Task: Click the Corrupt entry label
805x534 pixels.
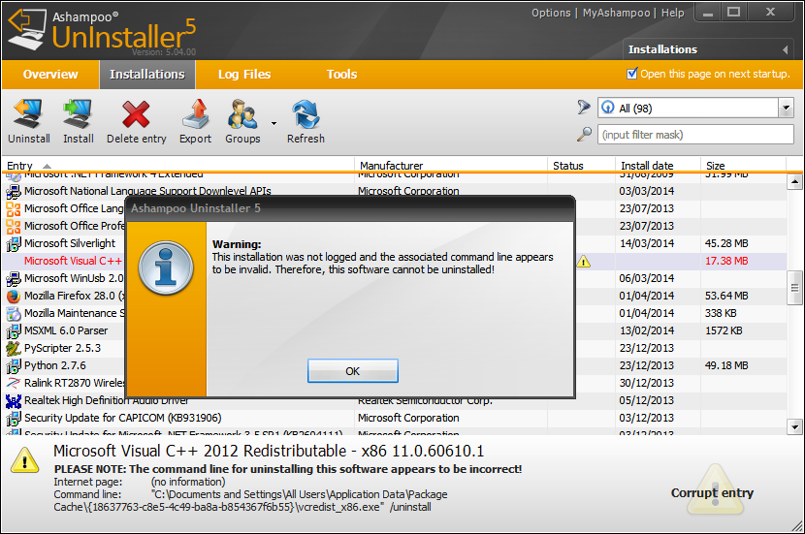Action: click(712, 493)
